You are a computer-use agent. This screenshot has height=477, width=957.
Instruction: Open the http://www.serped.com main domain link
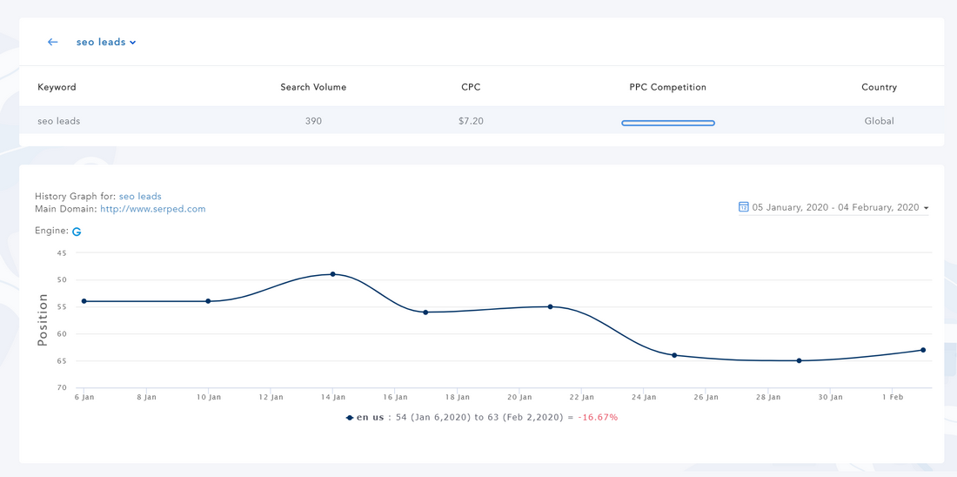point(153,209)
